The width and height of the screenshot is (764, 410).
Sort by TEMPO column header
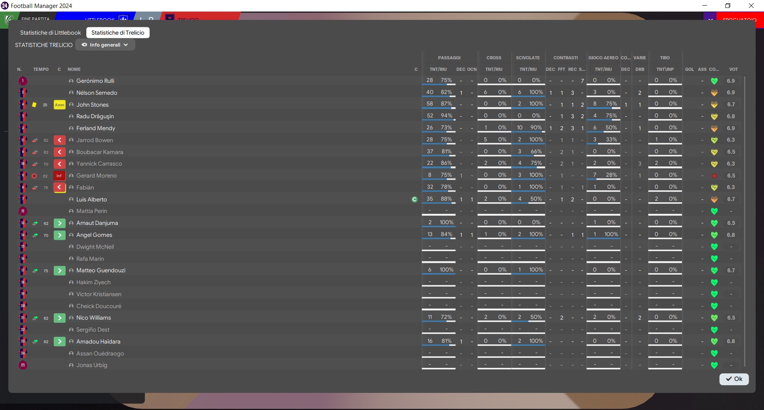pyautogui.click(x=41, y=69)
